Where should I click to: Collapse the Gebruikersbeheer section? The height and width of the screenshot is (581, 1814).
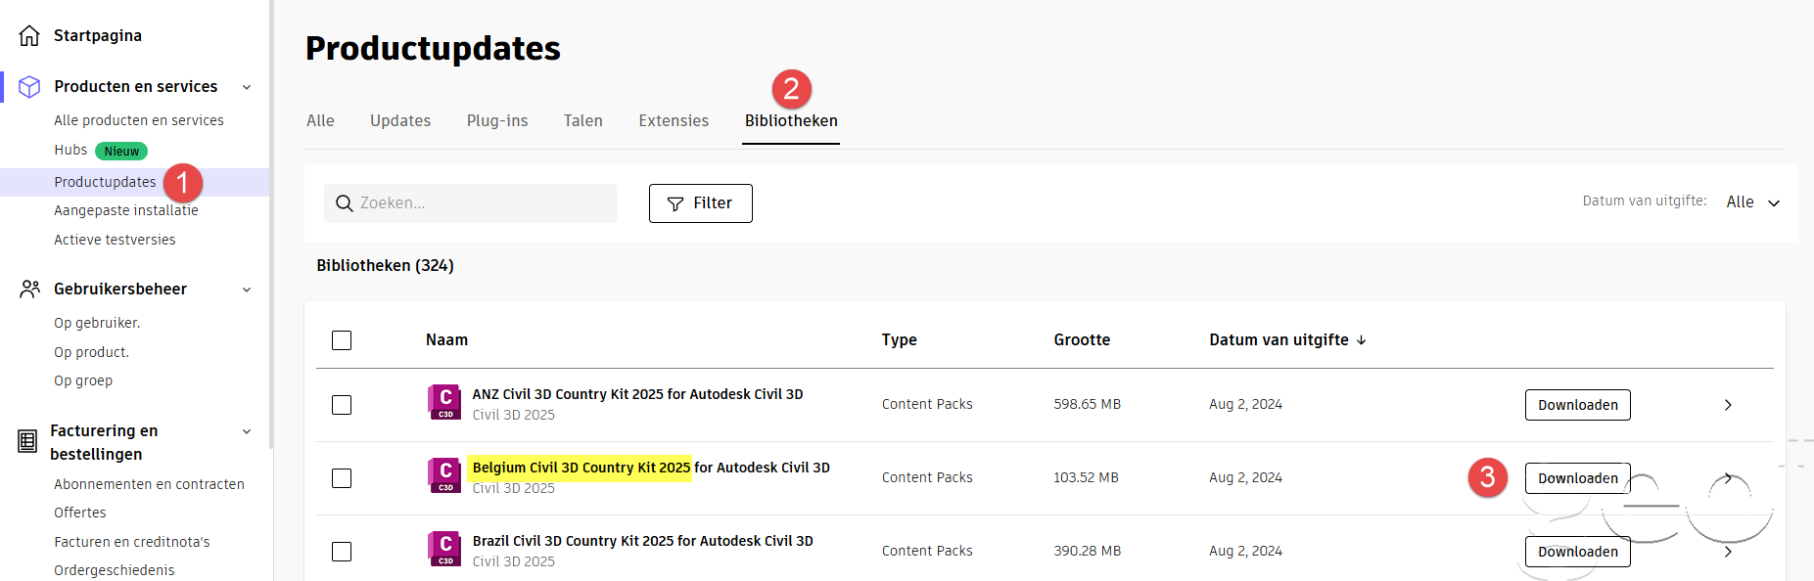coord(247,290)
